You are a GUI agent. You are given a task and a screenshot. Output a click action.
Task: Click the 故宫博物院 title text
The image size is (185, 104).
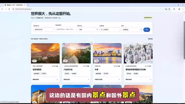pos(37,70)
